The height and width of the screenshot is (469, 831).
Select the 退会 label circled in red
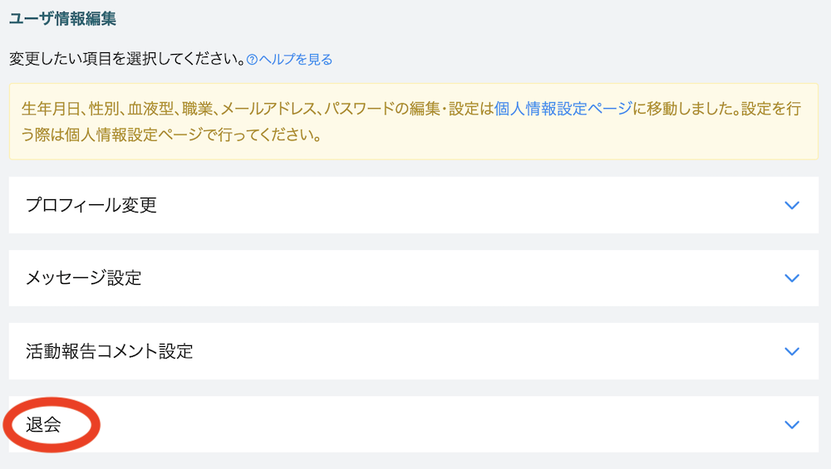(x=43, y=425)
